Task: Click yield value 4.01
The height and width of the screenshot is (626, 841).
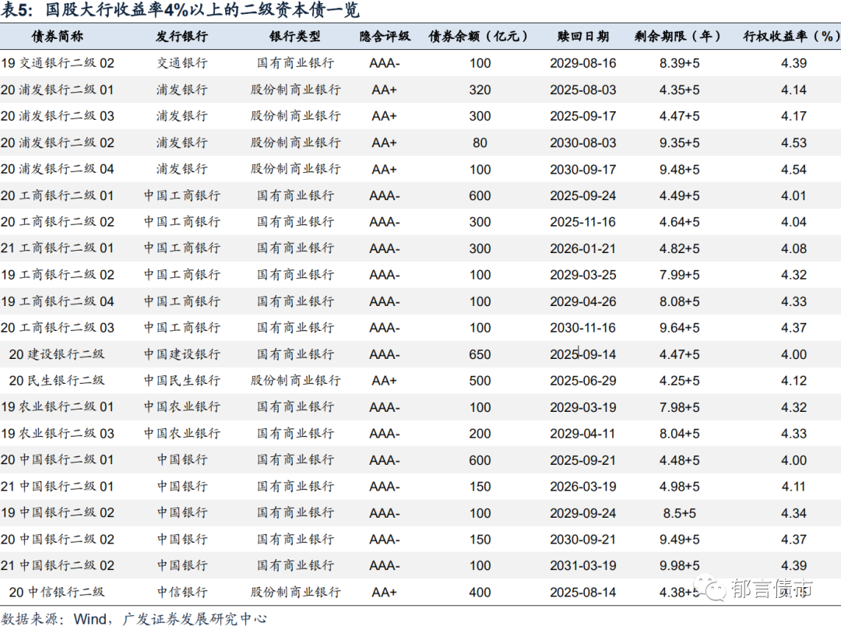Action: (x=793, y=195)
